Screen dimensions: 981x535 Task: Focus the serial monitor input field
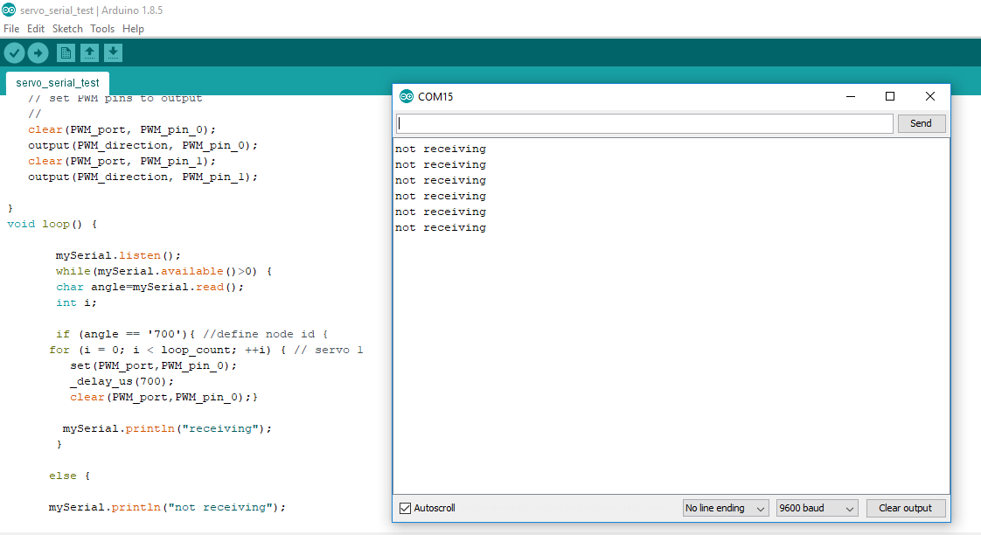(644, 123)
